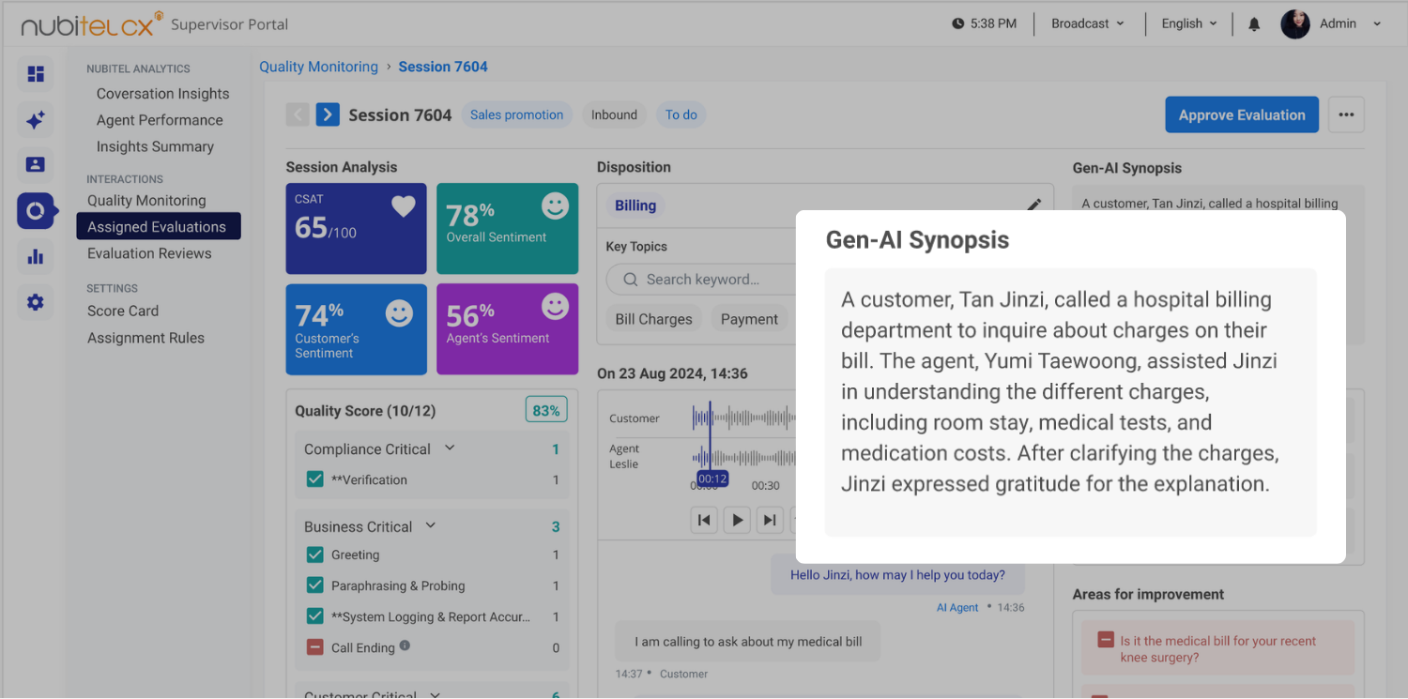Click the 'Hello Jinzi, how may I help' message
The height and width of the screenshot is (699, 1408).
coord(897,574)
